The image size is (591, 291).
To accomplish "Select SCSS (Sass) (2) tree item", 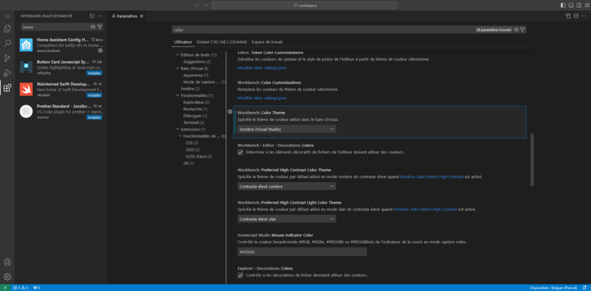I will point(199,157).
